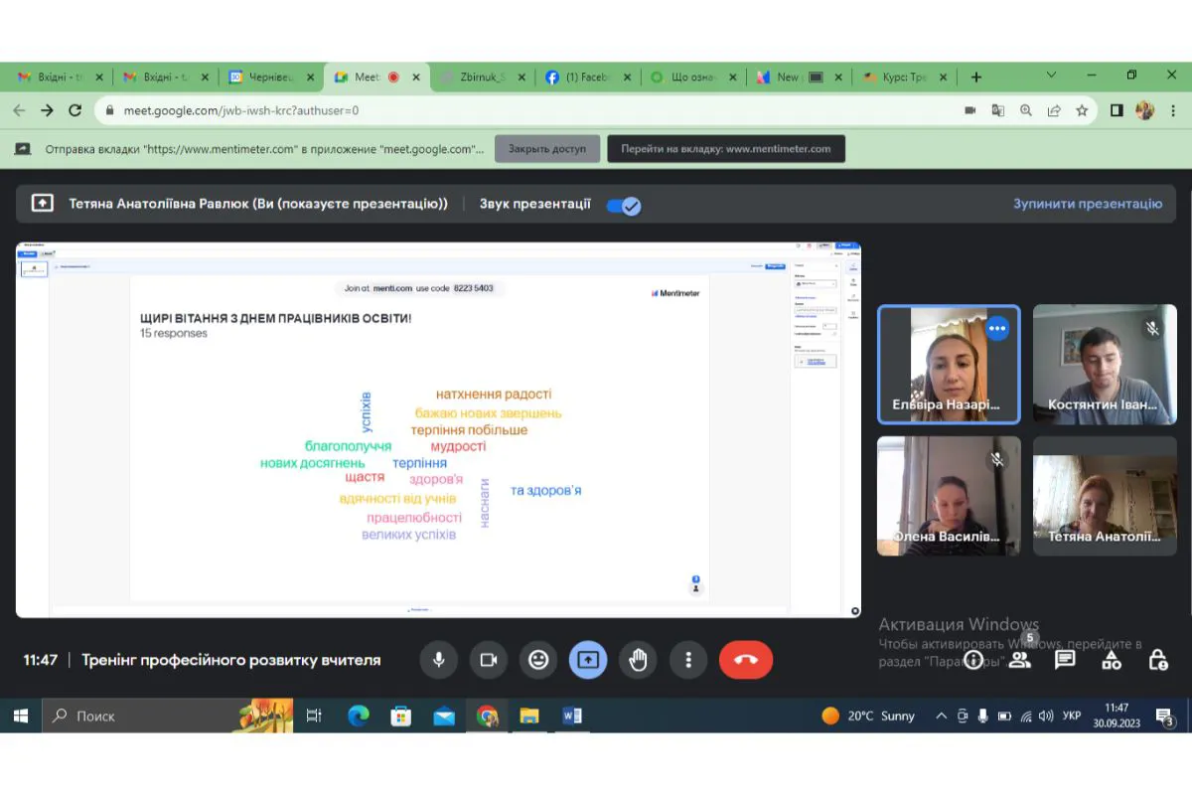Click the browser back arrow
The height and width of the screenshot is (795, 1192).
click(19, 110)
